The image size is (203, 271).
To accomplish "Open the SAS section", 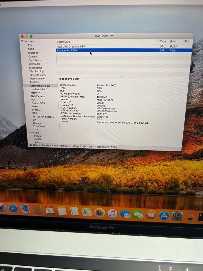I will pos(35,113).
